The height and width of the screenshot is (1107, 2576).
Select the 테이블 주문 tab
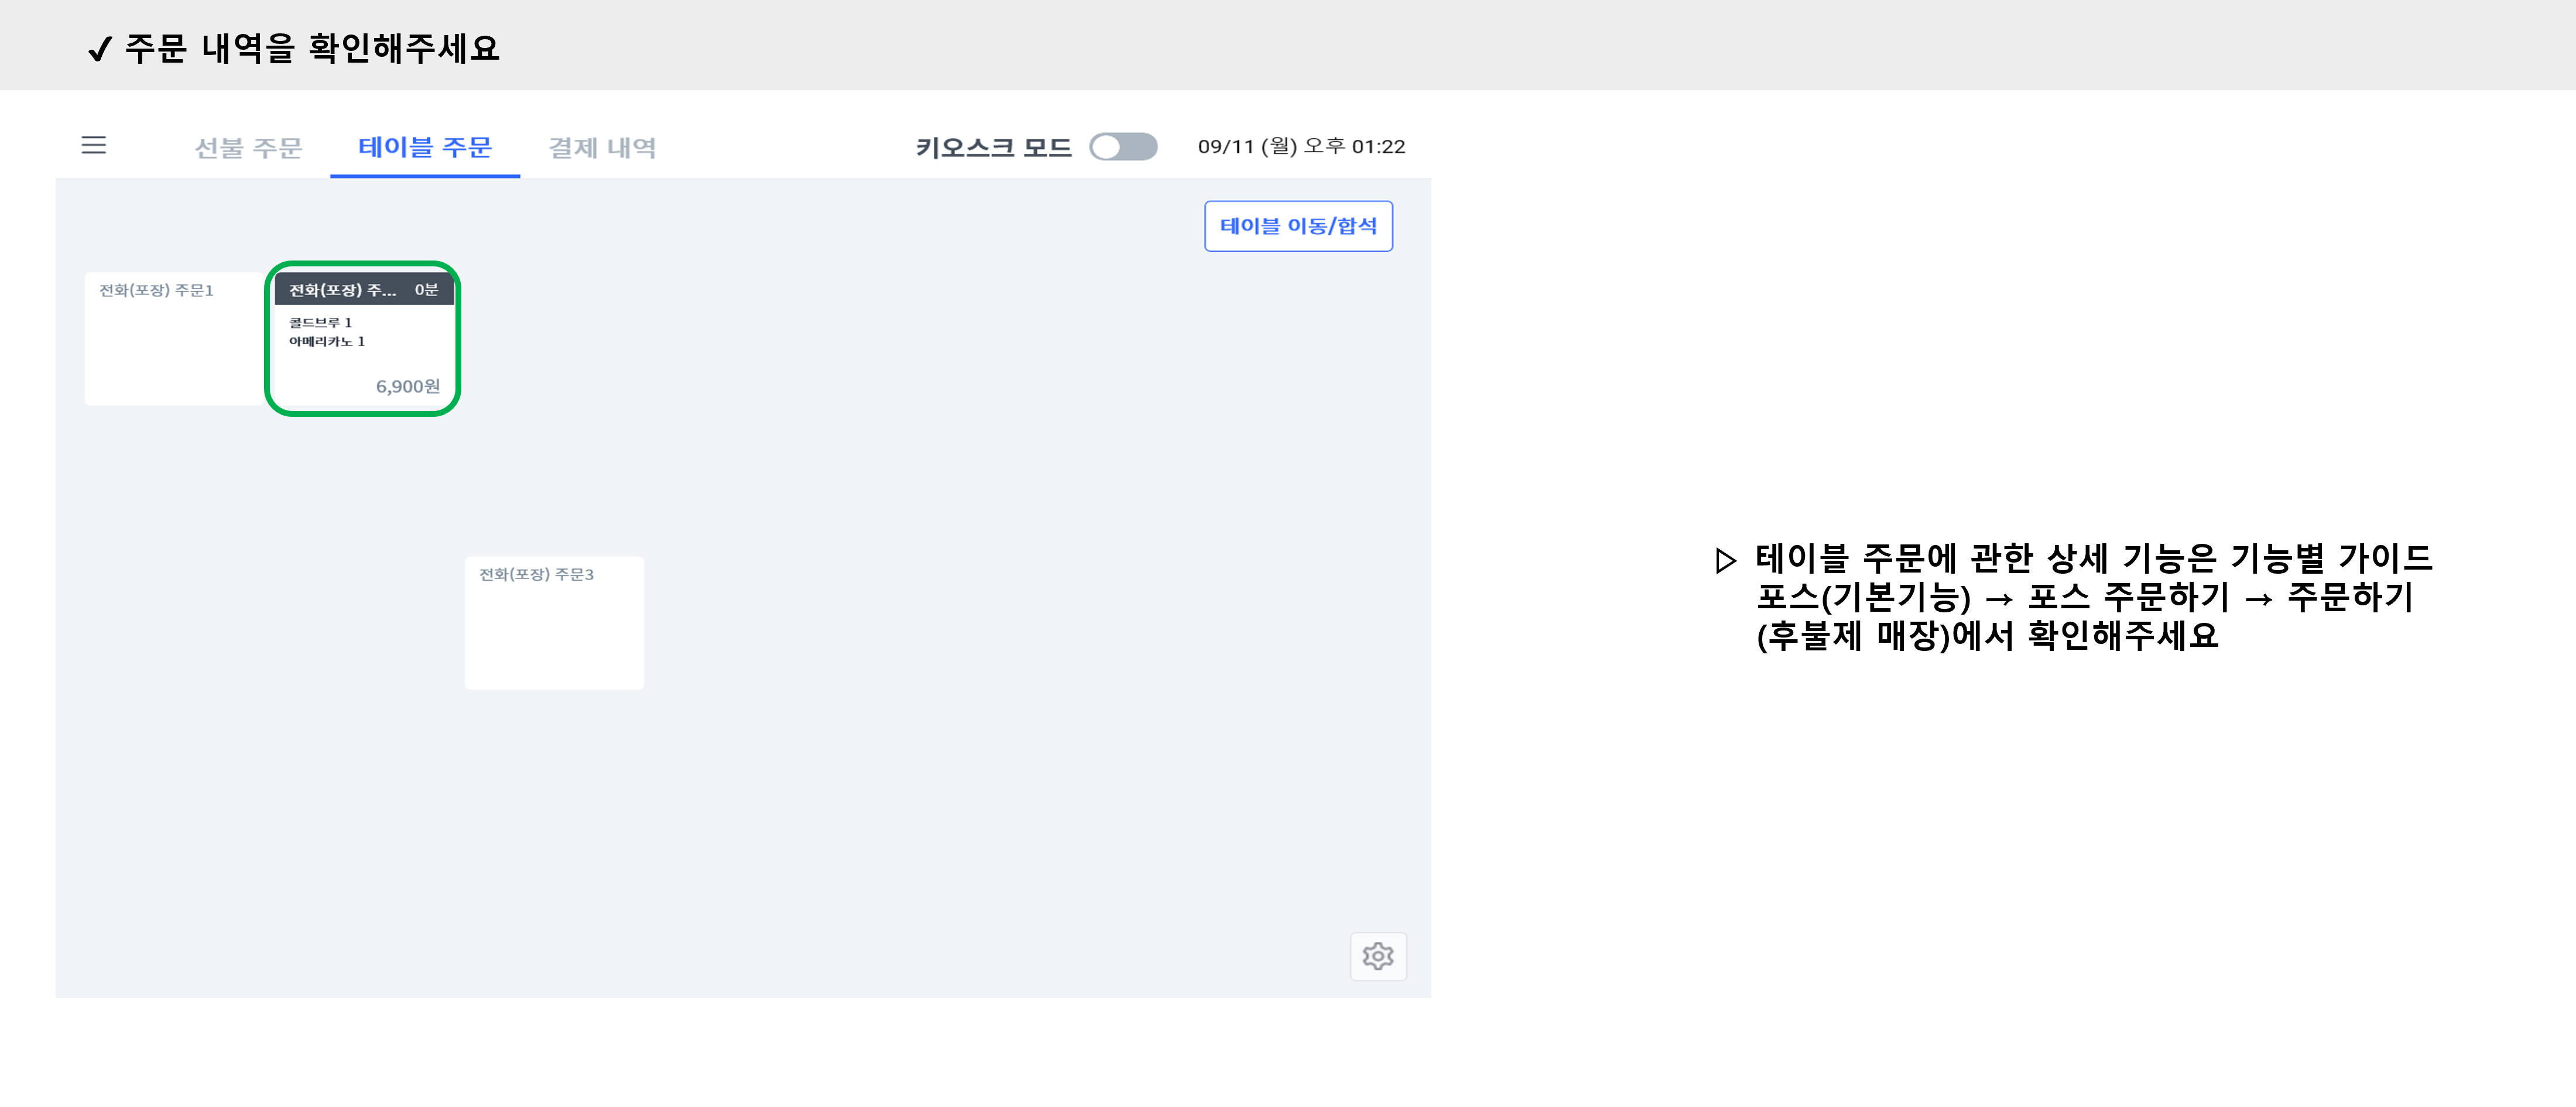point(425,148)
